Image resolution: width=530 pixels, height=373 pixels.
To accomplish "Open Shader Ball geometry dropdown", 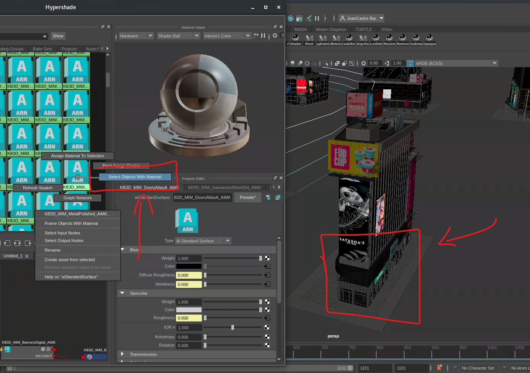I will pos(179,36).
